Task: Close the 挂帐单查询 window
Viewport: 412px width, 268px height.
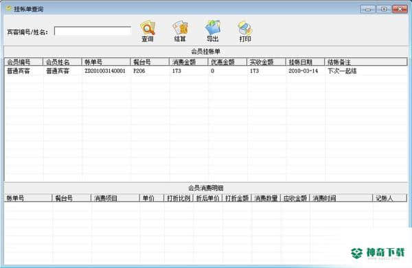Action: tap(400, 9)
